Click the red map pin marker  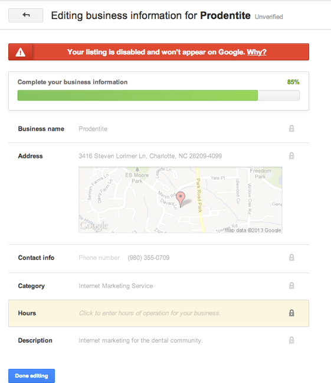pyautogui.click(x=181, y=200)
